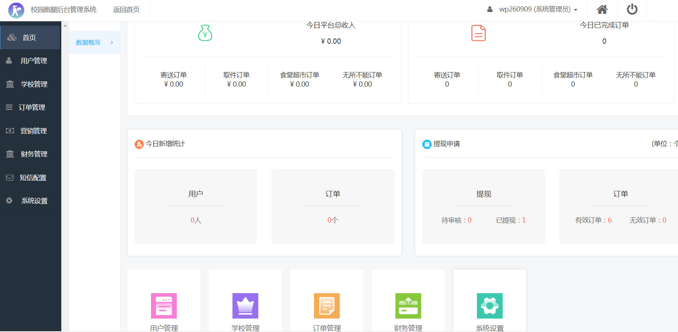This screenshot has width=678, height=332.
Task: Click the 用户 0人 statistics card
Action: pos(196,207)
